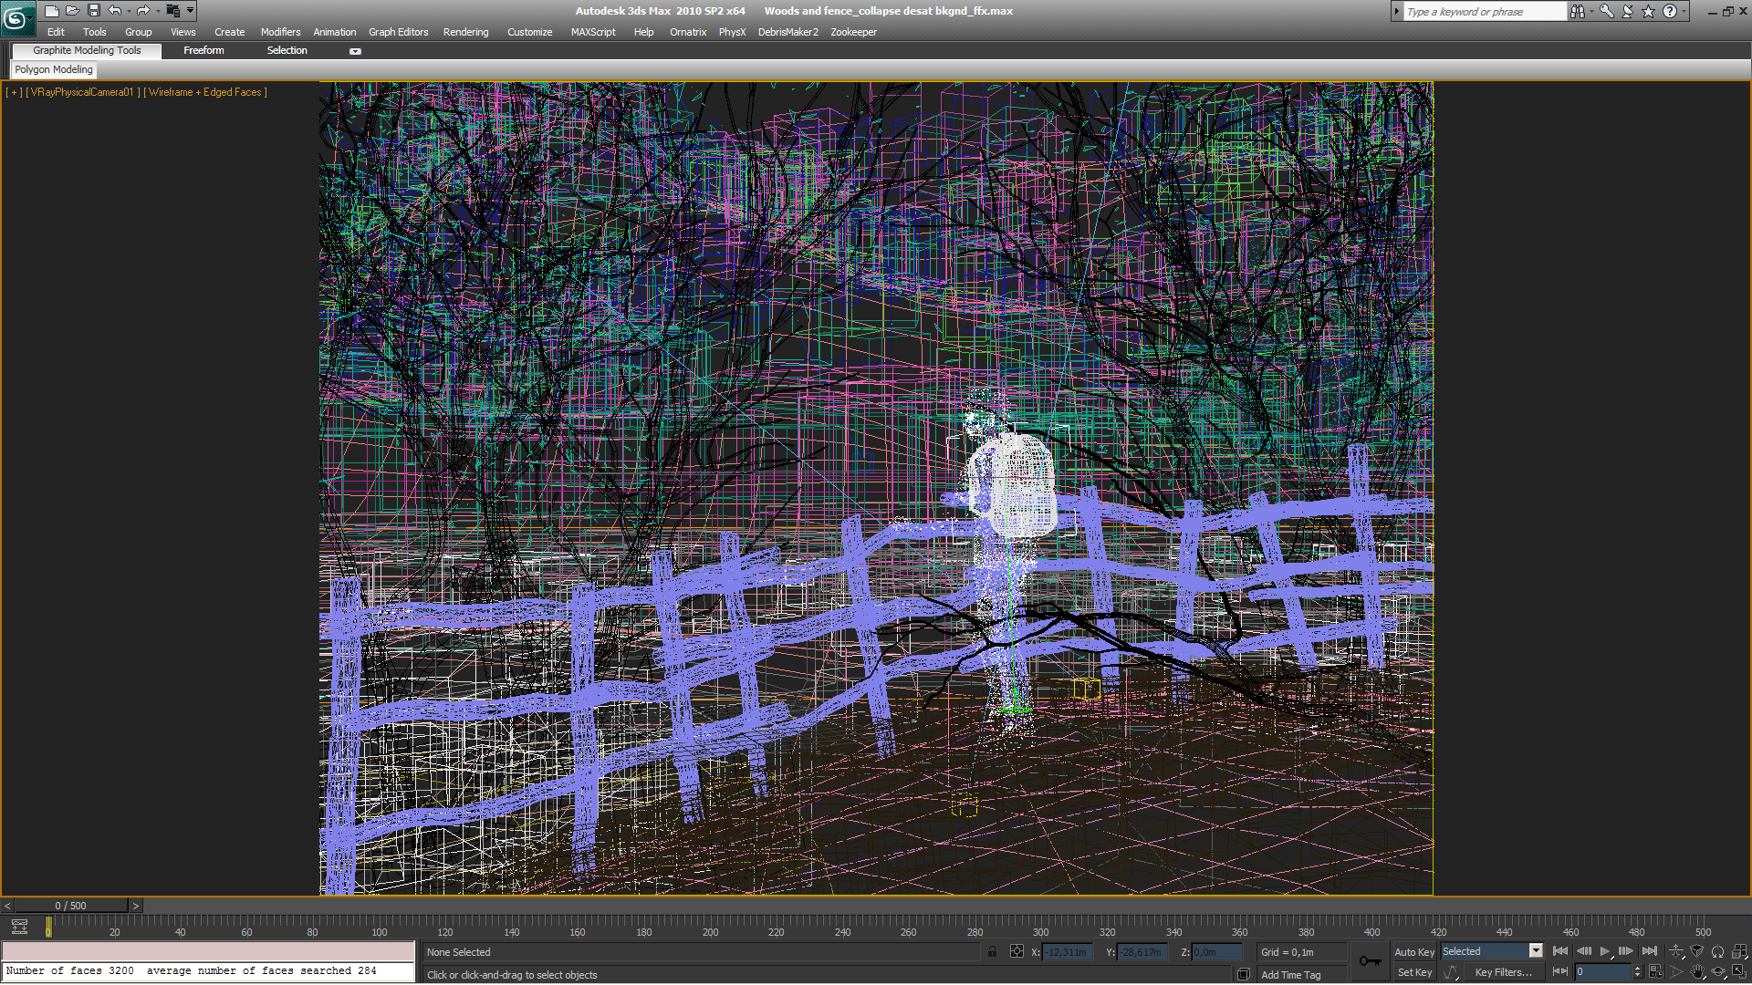Open the 3ds Max application menu button
This screenshot has width=1752, height=985.
point(16,16)
